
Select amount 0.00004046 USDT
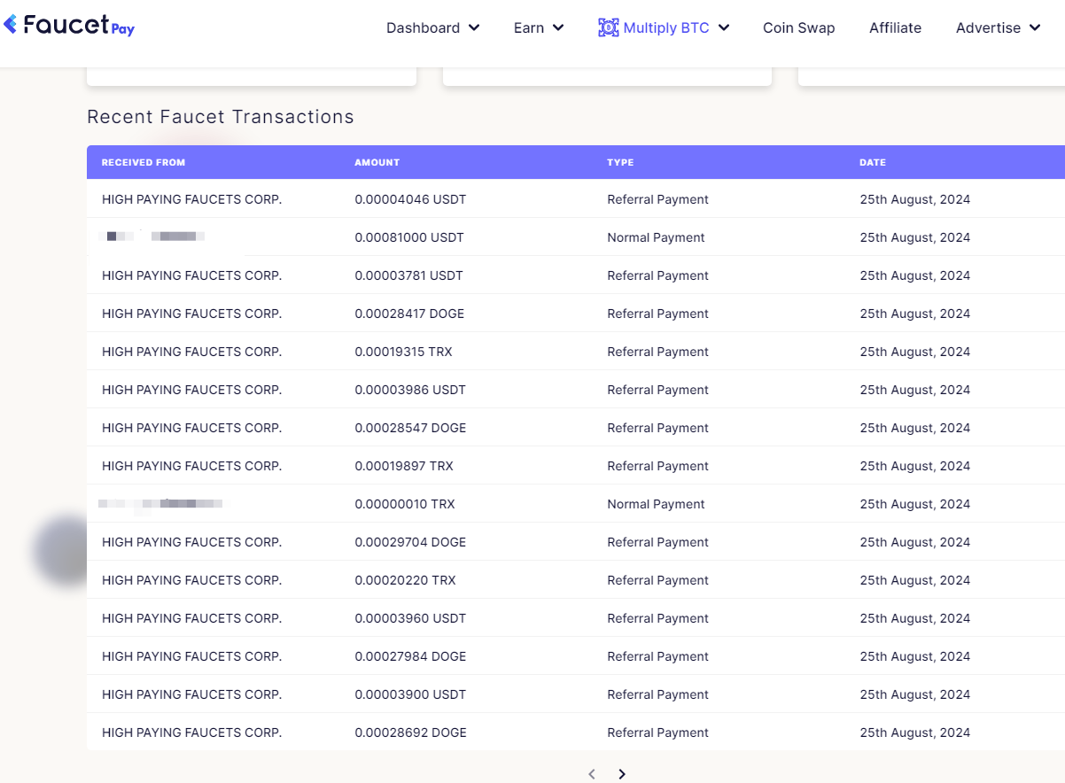[410, 199]
